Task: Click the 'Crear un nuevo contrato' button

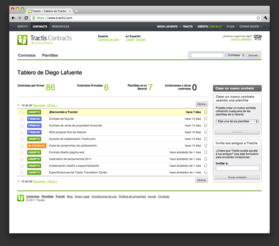Action: click(x=237, y=88)
